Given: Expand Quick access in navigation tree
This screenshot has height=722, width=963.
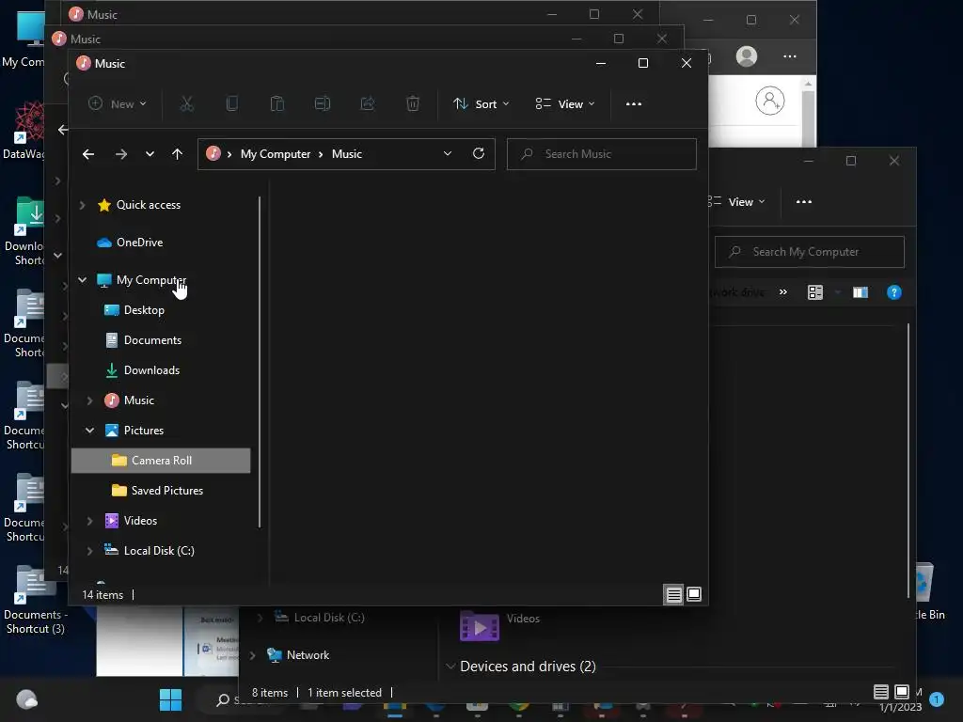Looking at the screenshot, I should [83, 205].
